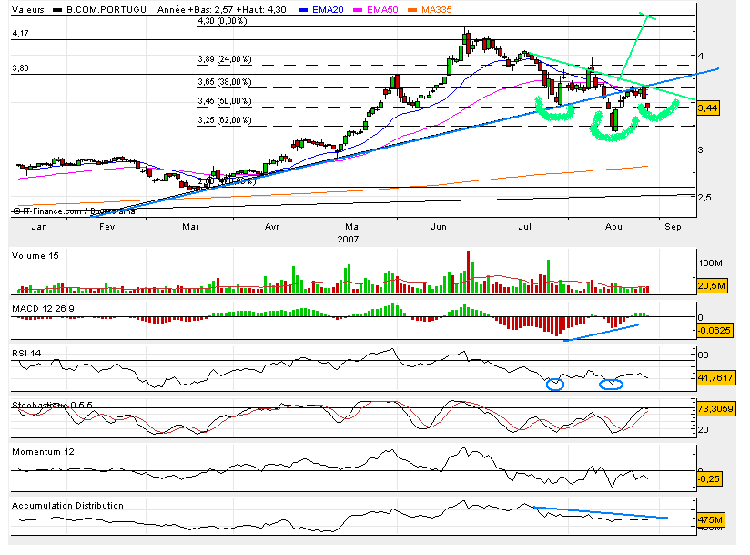Click the 3,44 current price box
Viewport: 750px width, 555px height.
click(x=708, y=108)
